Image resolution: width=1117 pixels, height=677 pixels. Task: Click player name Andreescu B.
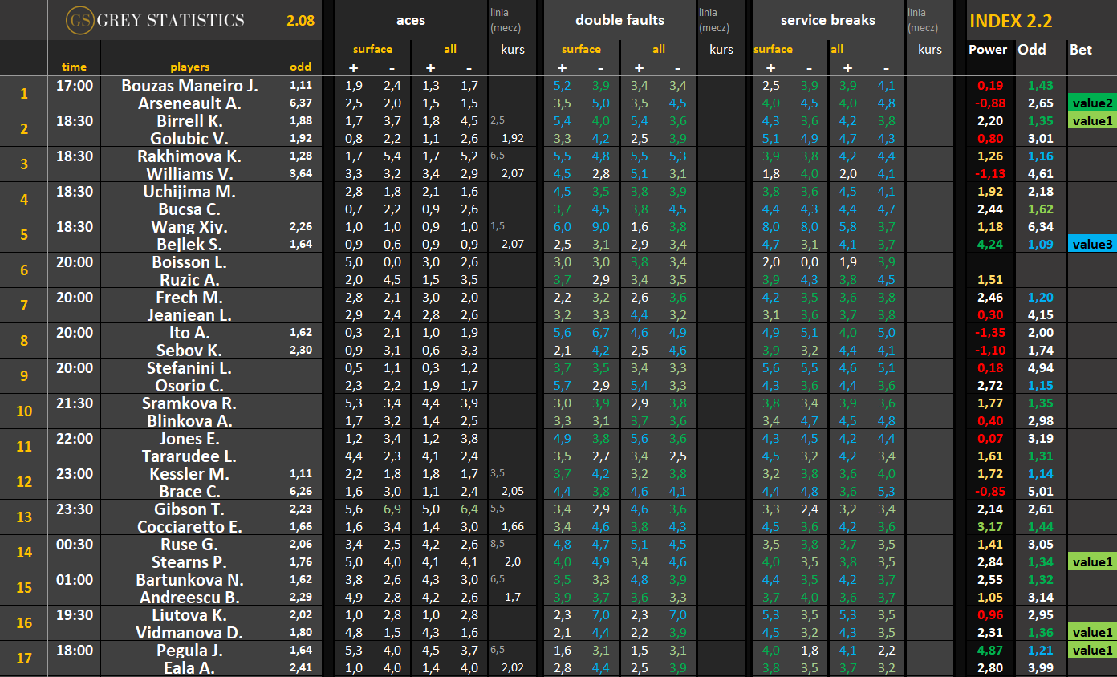tap(189, 597)
